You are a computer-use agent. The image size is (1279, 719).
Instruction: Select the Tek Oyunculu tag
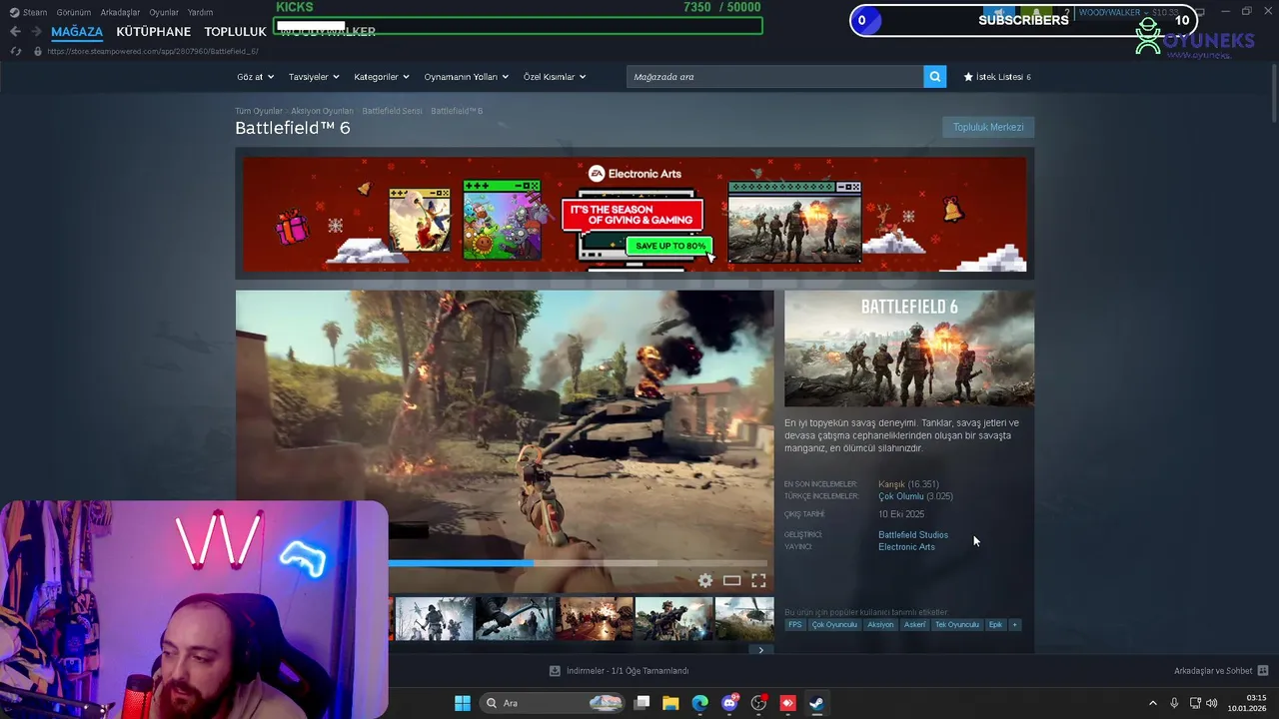coord(957,625)
